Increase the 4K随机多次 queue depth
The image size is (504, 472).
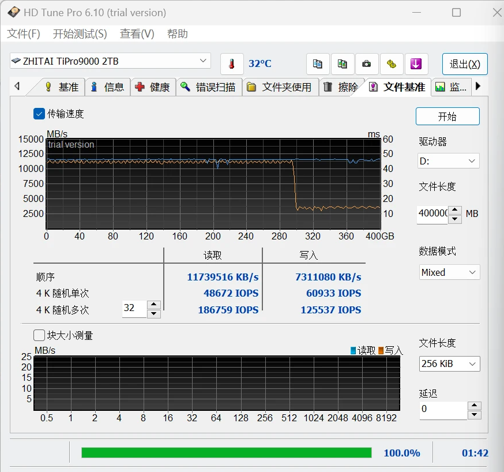click(x=154, y=305)
